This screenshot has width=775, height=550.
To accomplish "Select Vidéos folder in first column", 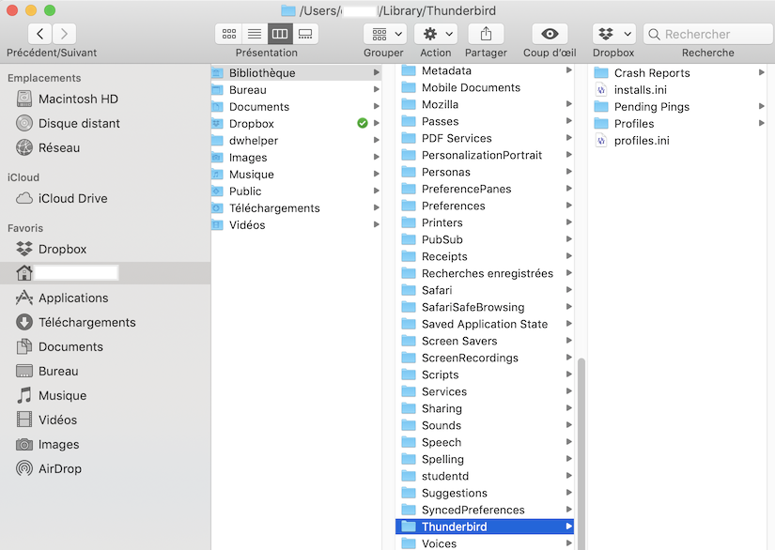I will coord(296,225).
